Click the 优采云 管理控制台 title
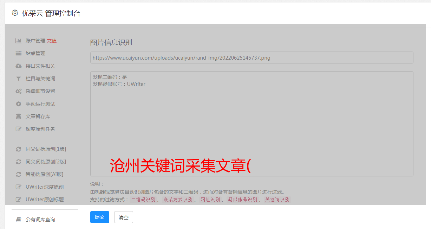This screenshot has height=229, width=431. [x=51, y=13]
